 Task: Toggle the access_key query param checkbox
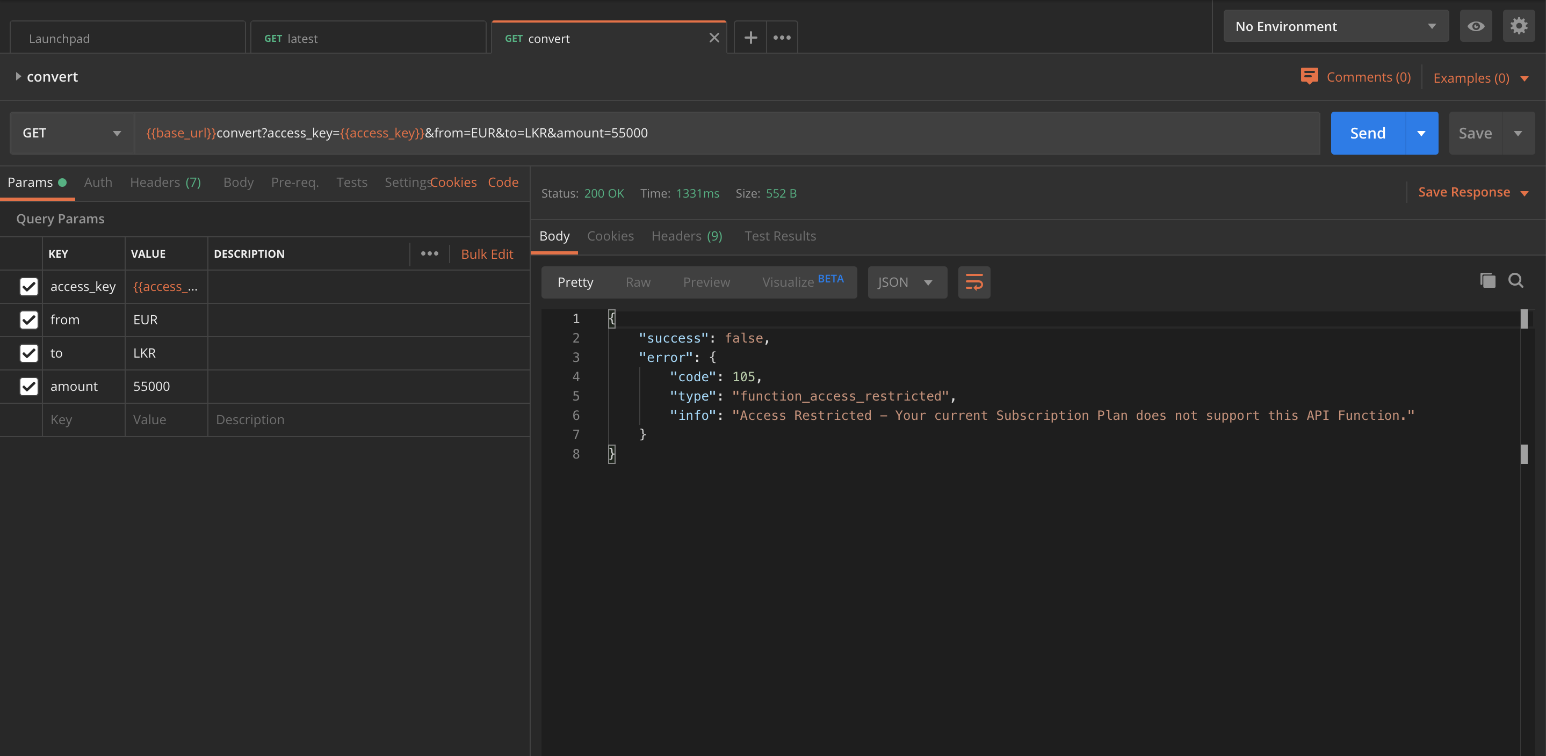coord(28,286)
